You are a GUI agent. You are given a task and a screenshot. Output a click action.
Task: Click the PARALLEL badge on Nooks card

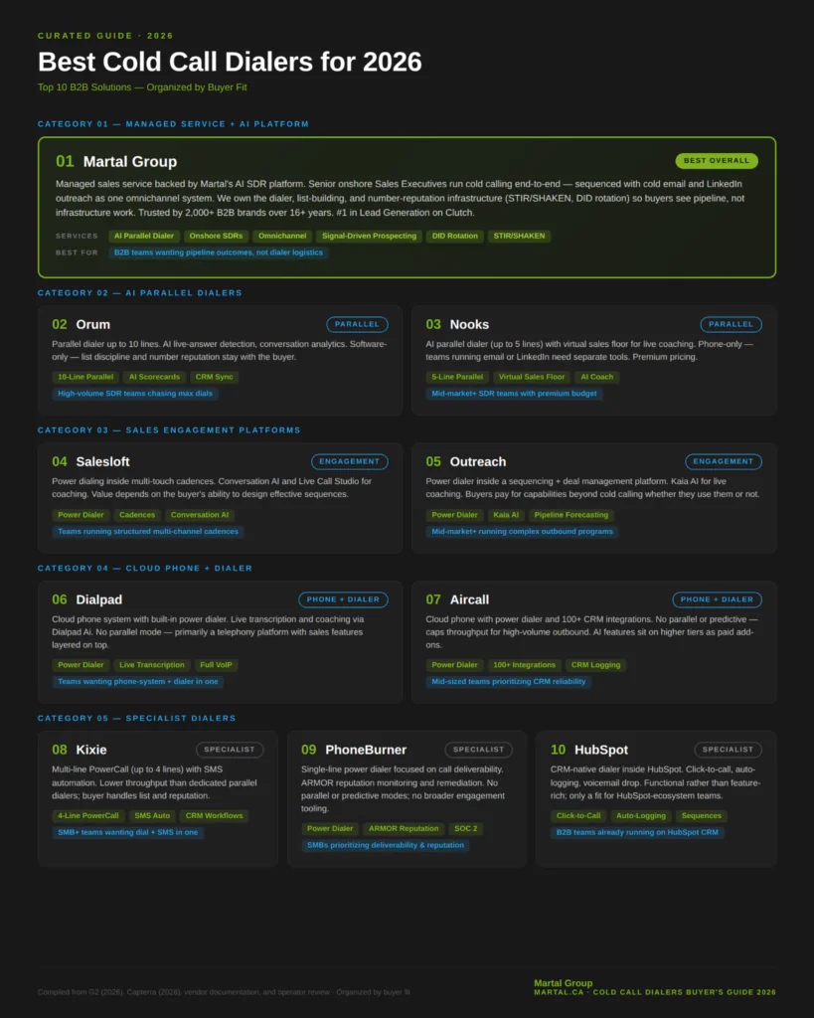coord(731,325)
